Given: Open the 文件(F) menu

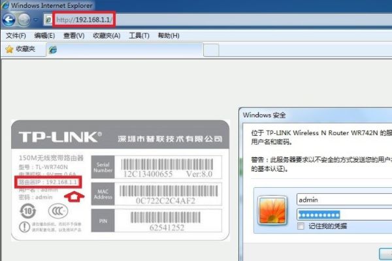Looking at the screenshot, I should click(16, 35).
